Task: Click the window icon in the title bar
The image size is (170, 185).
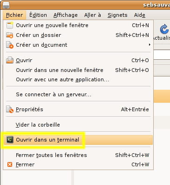Action: 6,6
